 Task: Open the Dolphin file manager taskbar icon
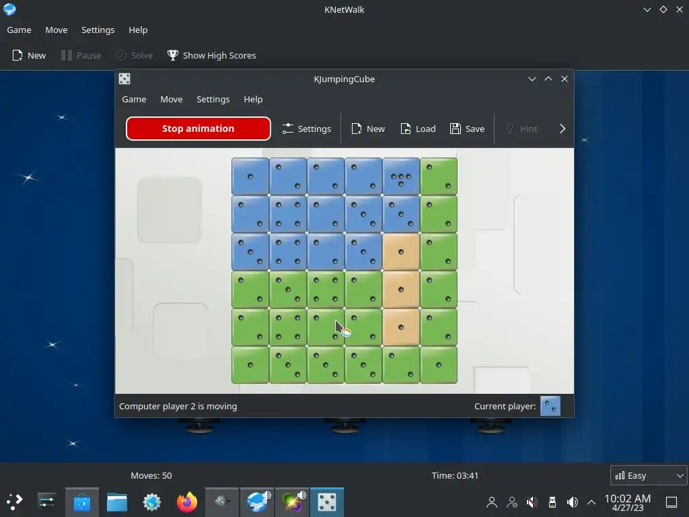coord(117,502)
